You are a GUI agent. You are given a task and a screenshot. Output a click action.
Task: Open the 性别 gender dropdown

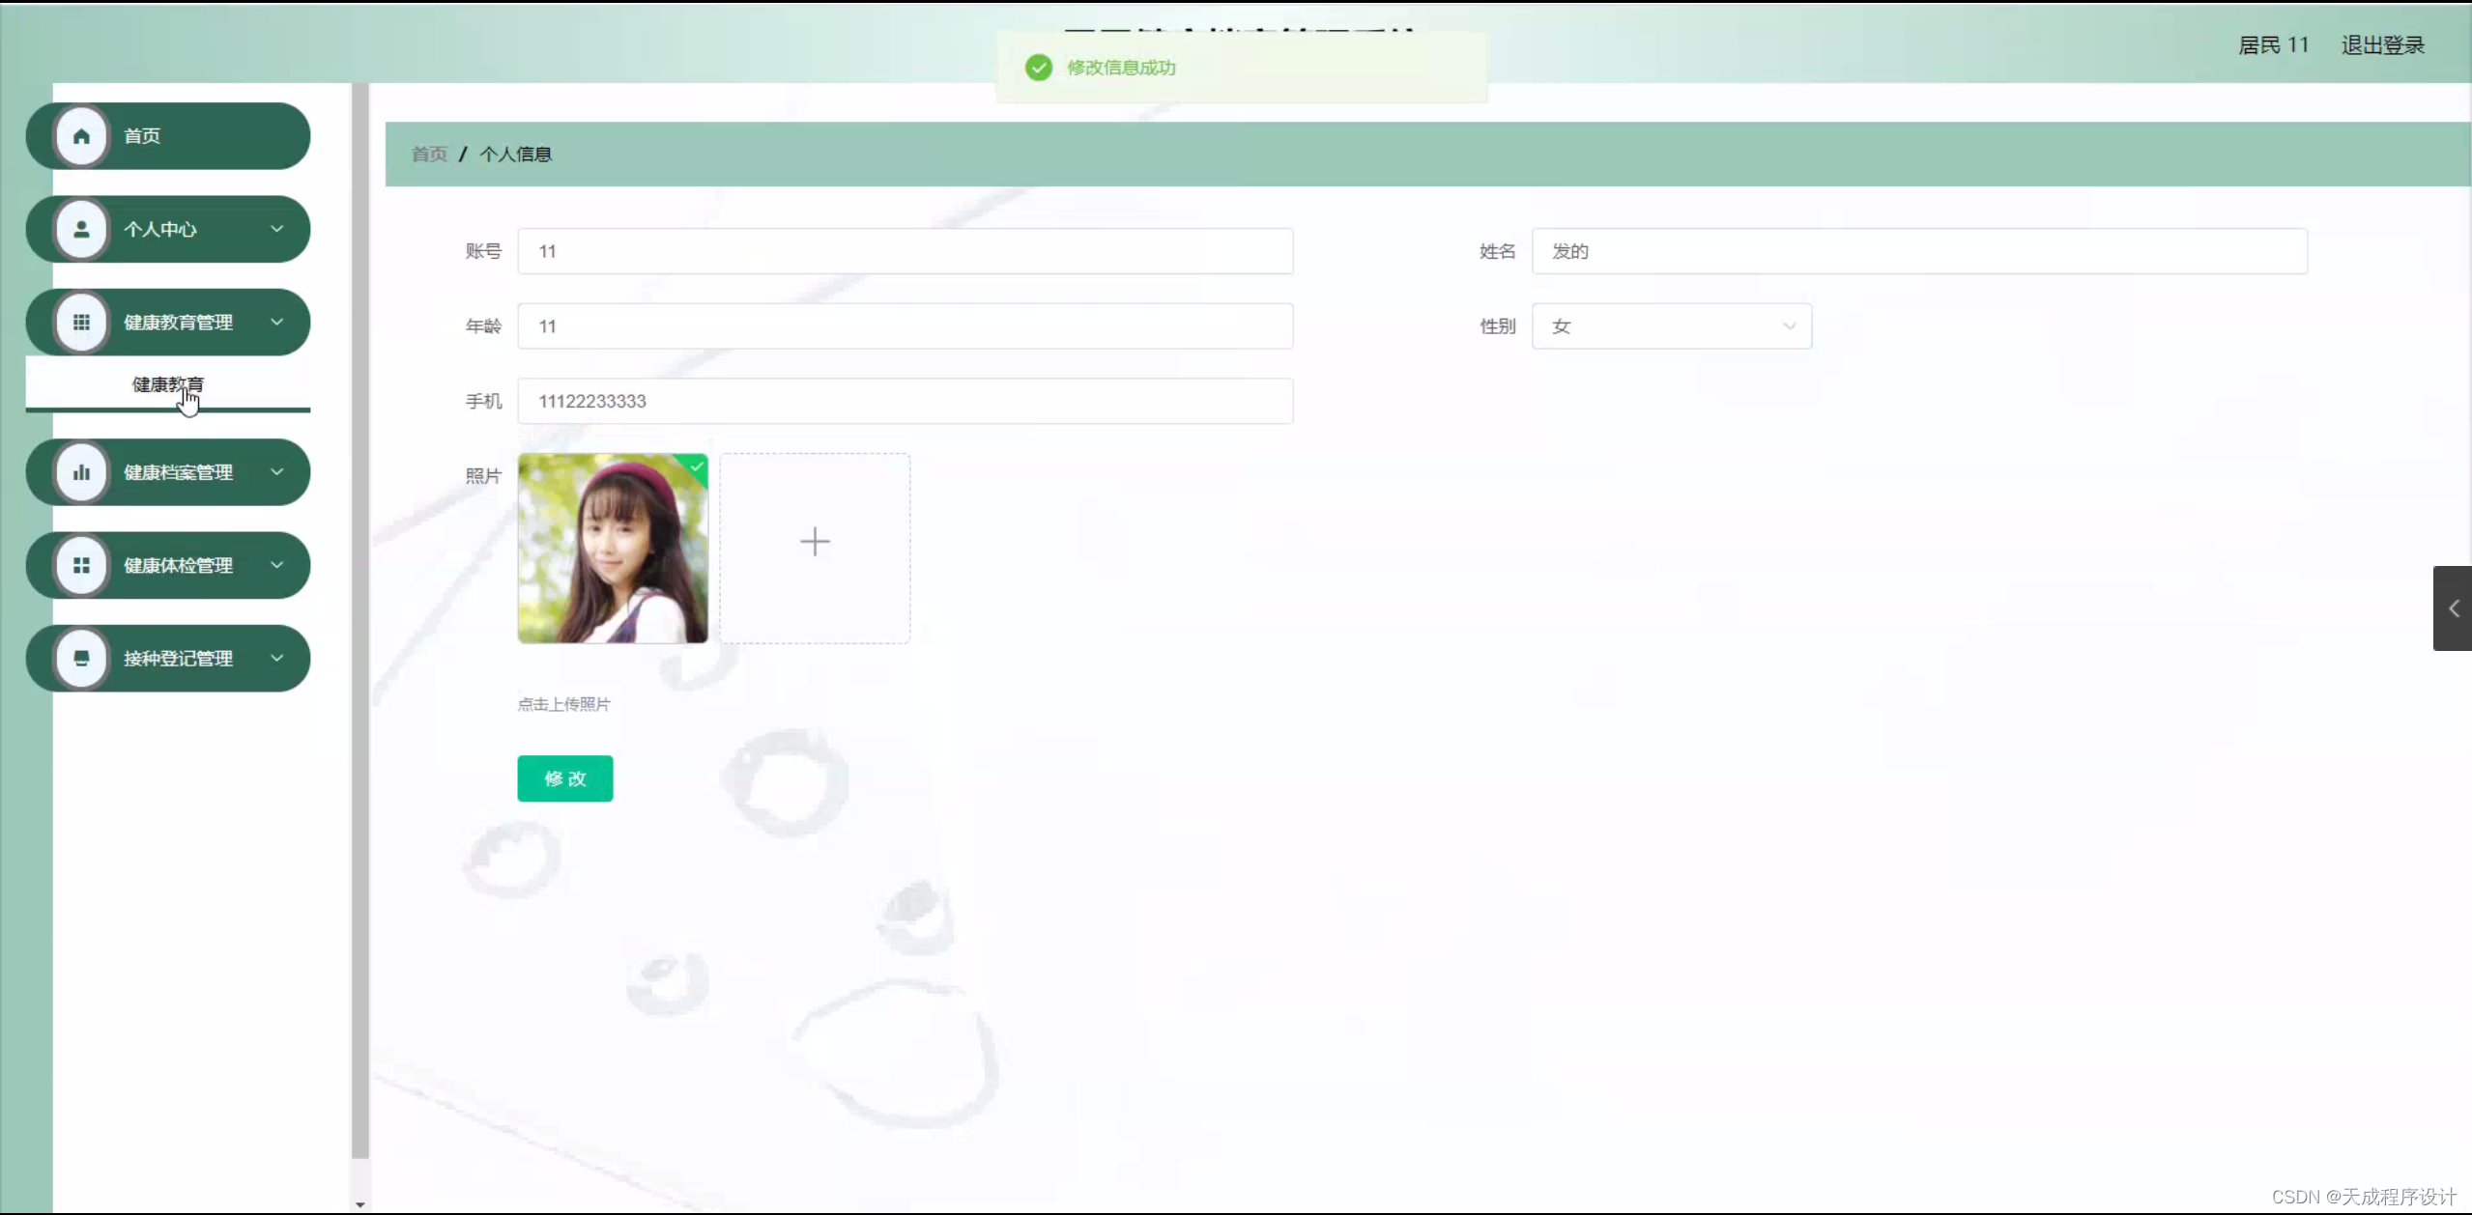[x=1671, y=326]
